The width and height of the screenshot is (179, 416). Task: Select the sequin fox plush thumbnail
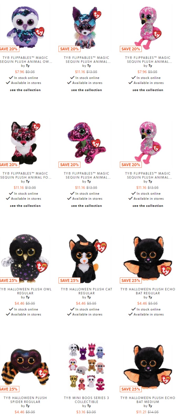(x=25, y=144)
